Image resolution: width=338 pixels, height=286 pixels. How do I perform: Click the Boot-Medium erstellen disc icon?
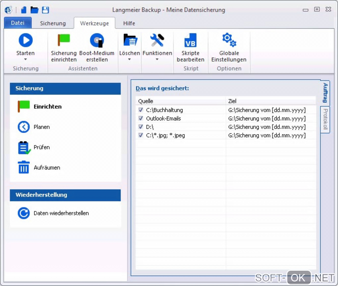[97, 40]
